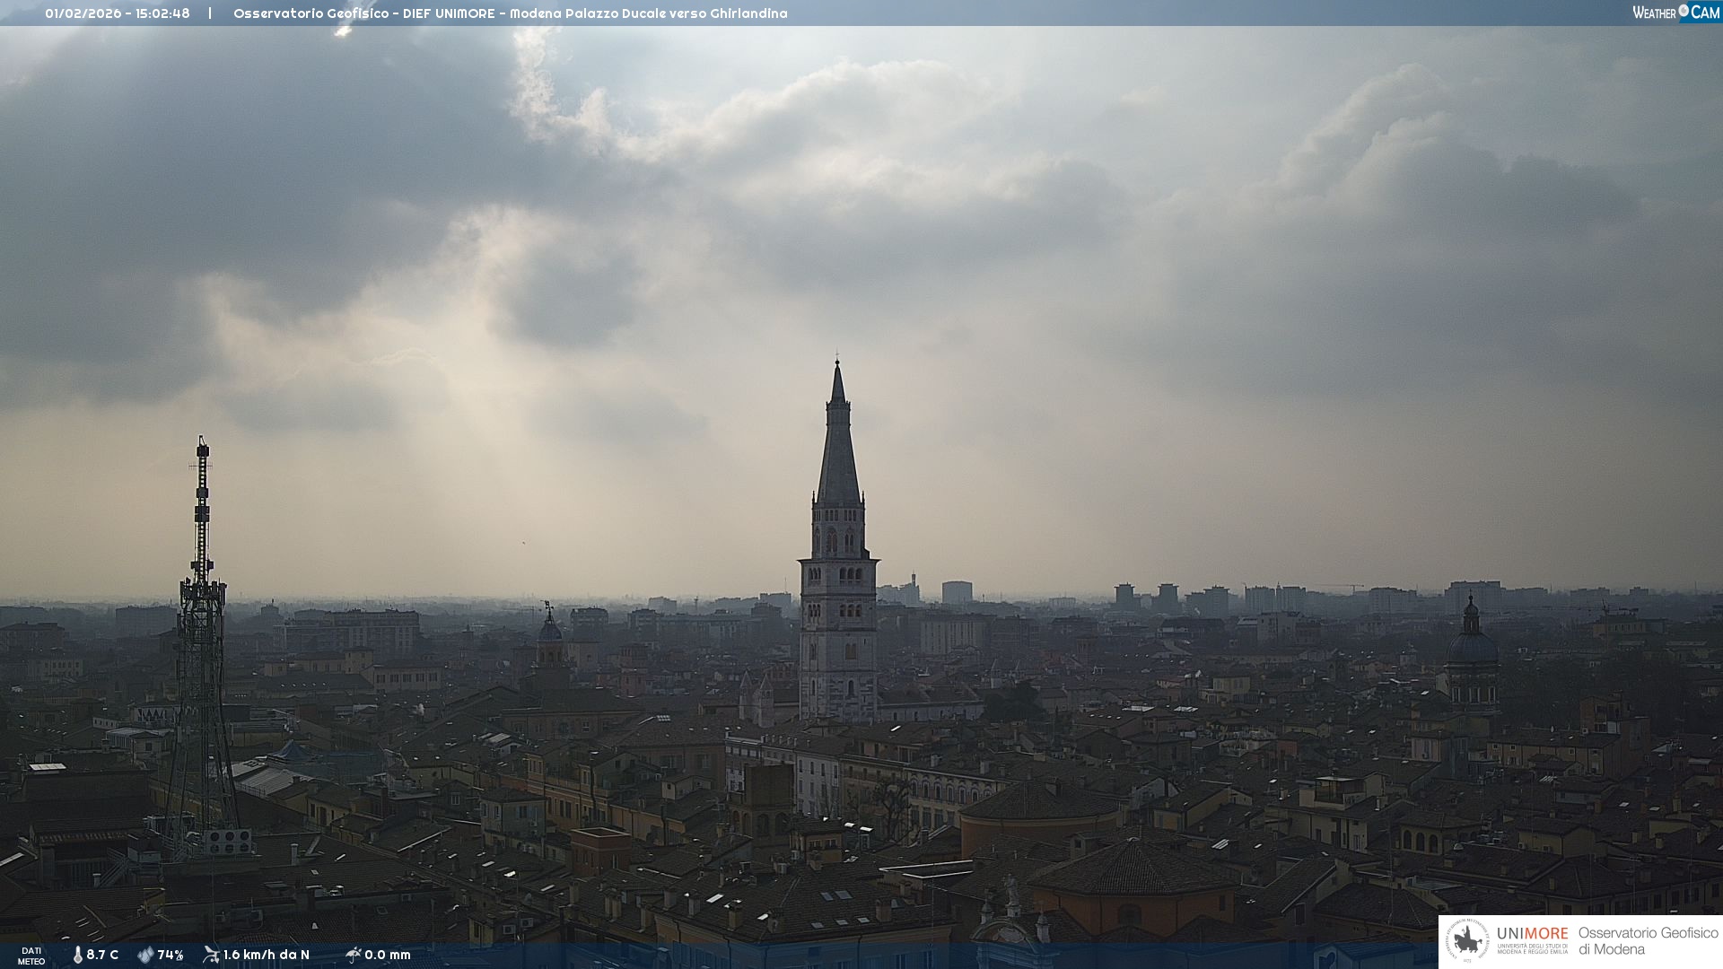Click Osservatorio Geofisico di Modena text
Image resolution: width=1723 pixels, height=969 pixels.
click(x=1648, y=941)
